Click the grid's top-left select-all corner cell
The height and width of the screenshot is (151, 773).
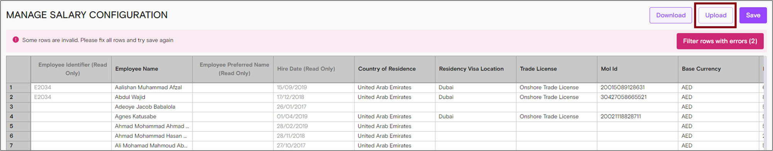(19, 69)
